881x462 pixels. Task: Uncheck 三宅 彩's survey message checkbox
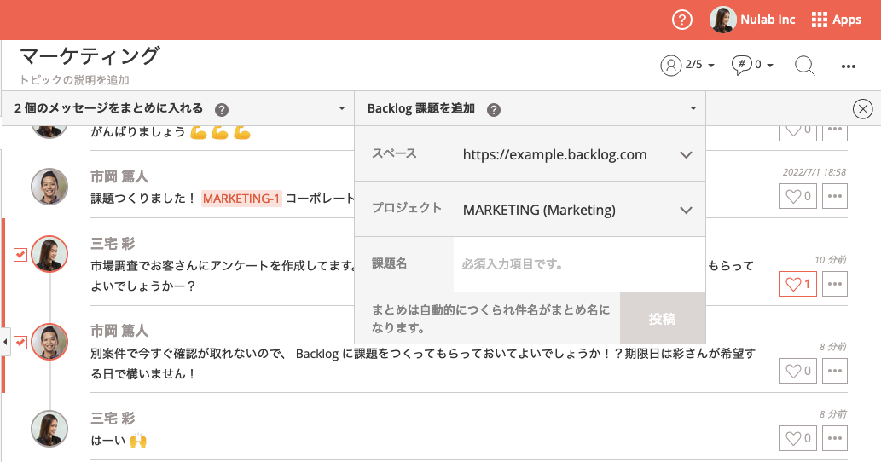[20, 255]
